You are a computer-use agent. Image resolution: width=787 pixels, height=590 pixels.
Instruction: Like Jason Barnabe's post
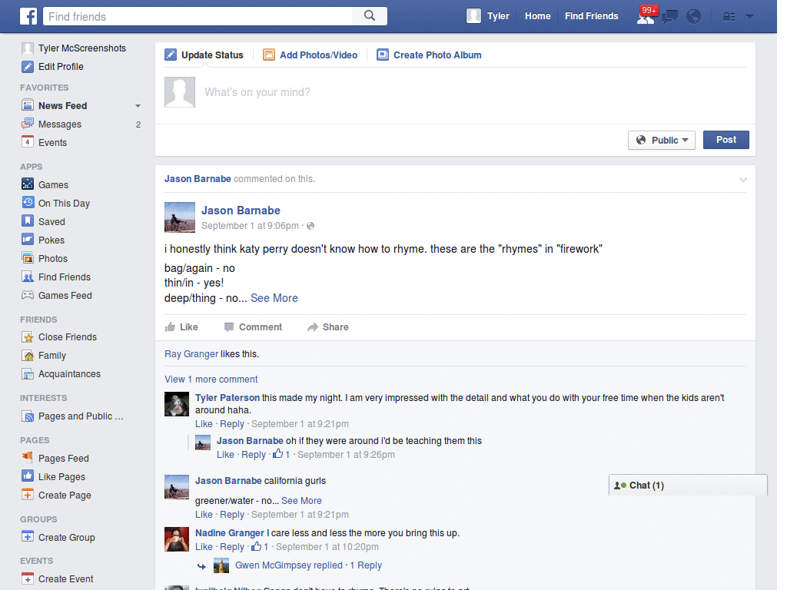[x=181, y=327]
